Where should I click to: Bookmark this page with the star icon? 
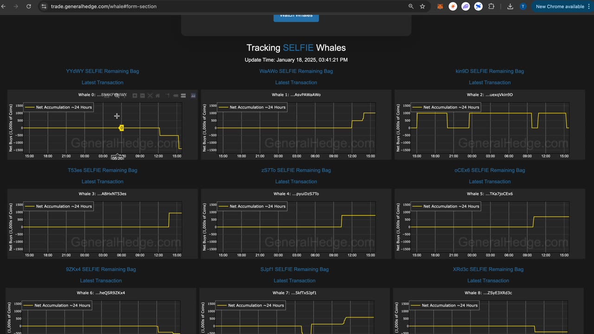[422, 6]
